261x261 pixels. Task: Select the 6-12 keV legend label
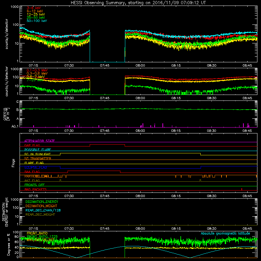coord(35,11)
